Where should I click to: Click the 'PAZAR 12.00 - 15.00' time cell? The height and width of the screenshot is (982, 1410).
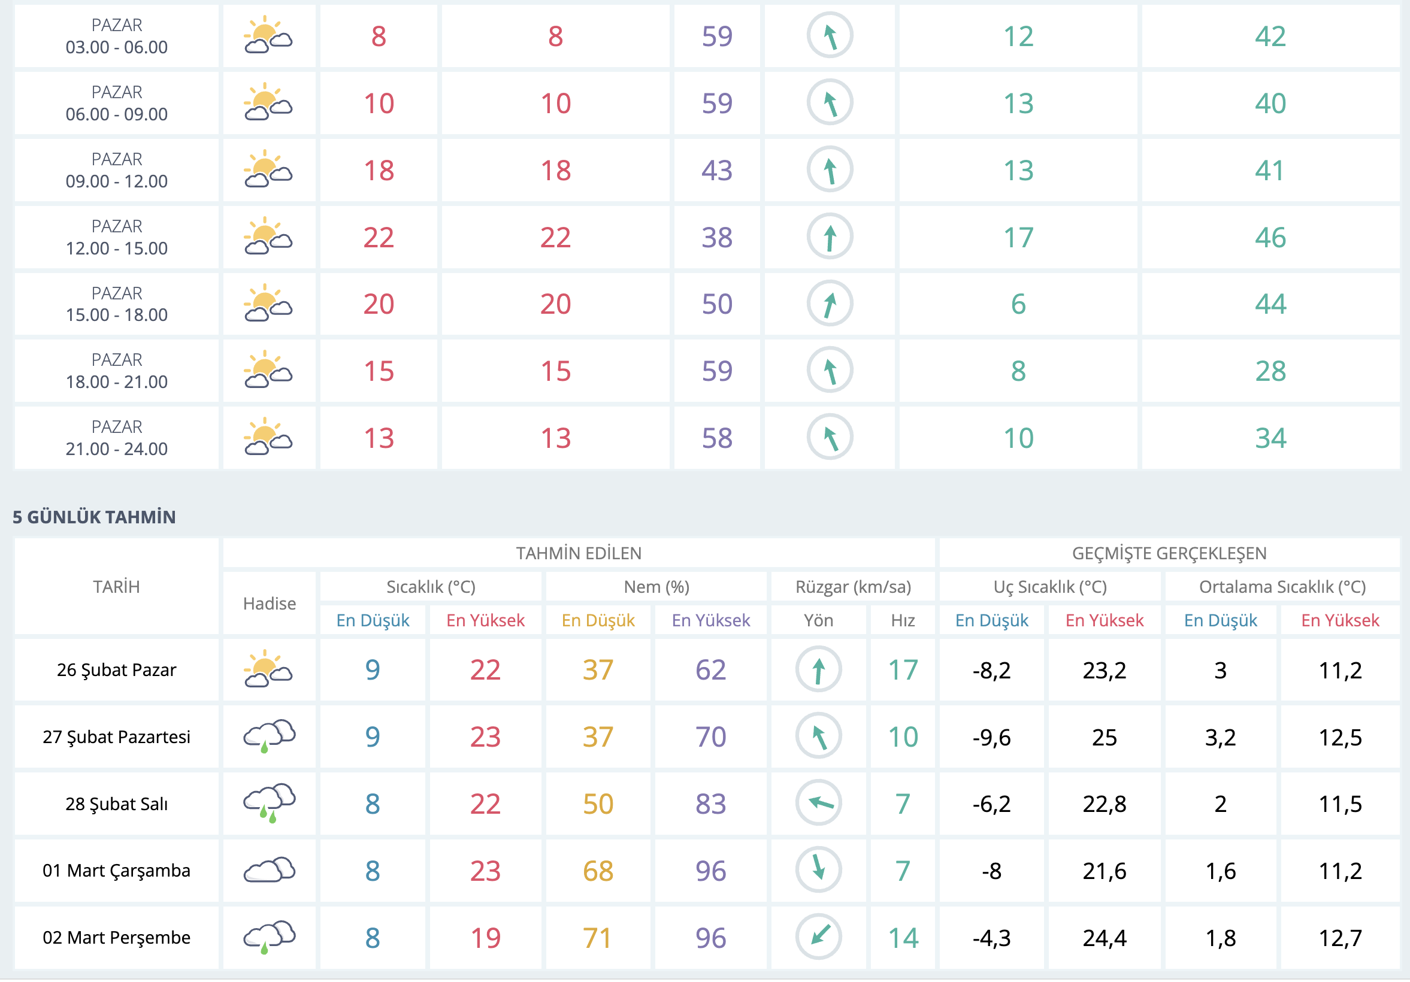[117, 237]
